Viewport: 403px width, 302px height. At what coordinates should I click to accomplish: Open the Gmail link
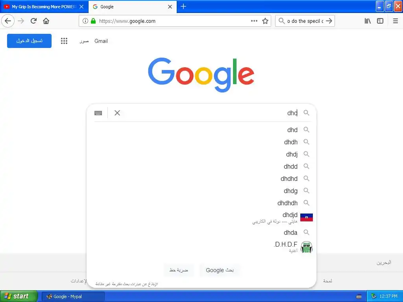(x=101, y=41)
